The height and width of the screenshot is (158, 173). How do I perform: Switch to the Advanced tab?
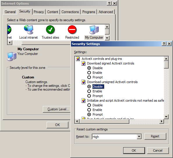point(106,12)
